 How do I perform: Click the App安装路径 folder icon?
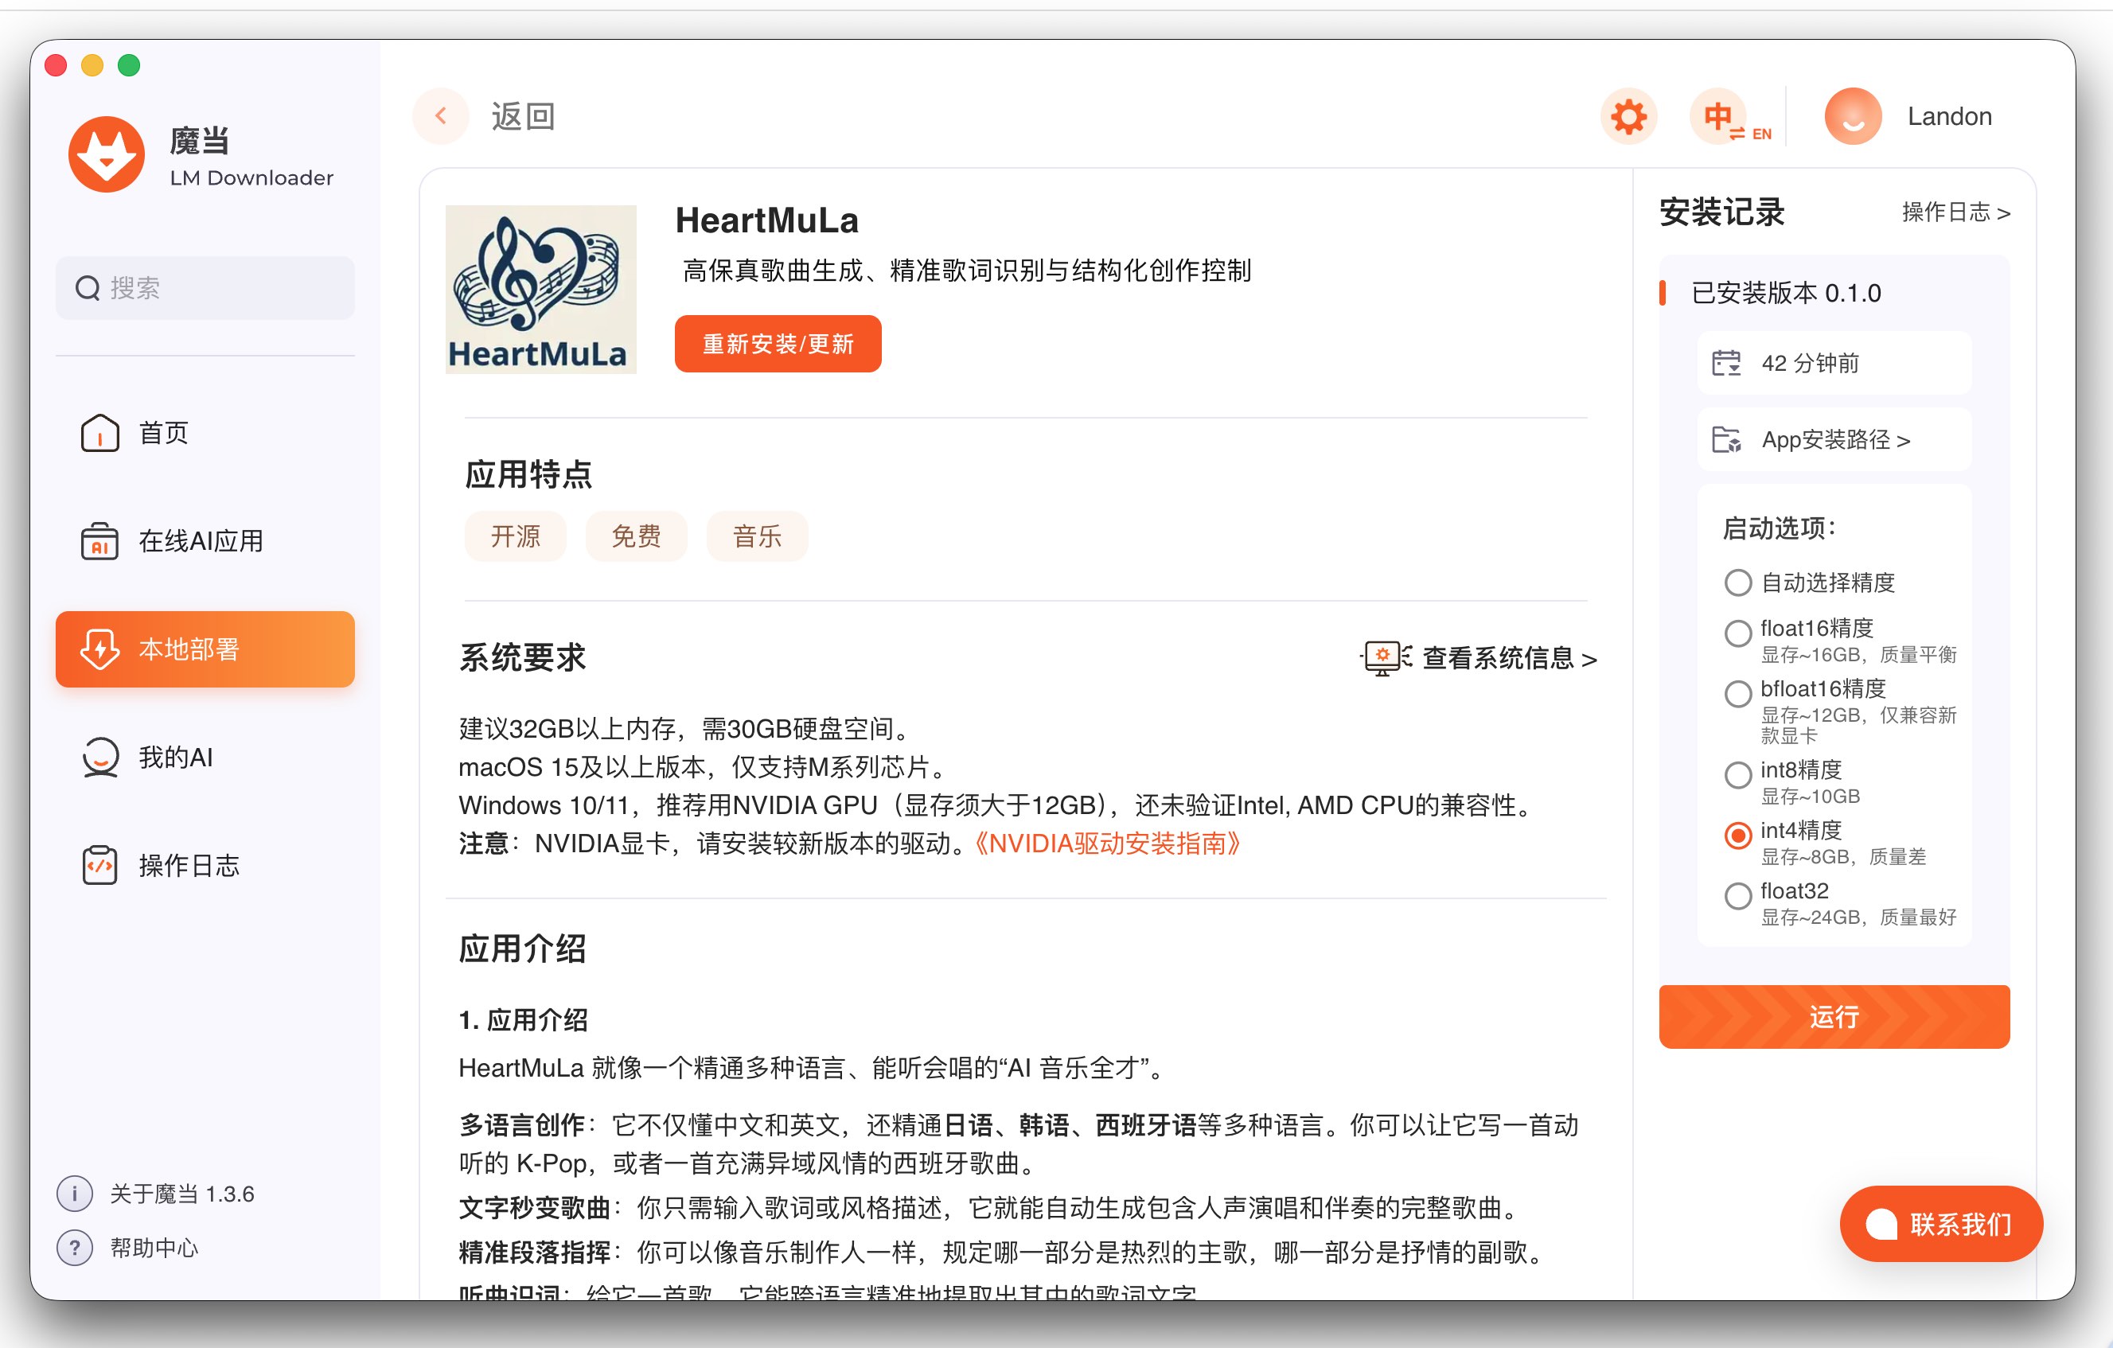click(1725, 440)
